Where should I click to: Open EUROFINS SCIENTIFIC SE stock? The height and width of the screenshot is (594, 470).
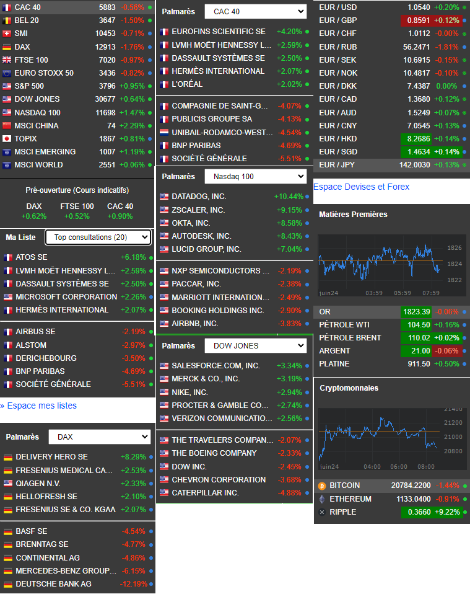234,32
